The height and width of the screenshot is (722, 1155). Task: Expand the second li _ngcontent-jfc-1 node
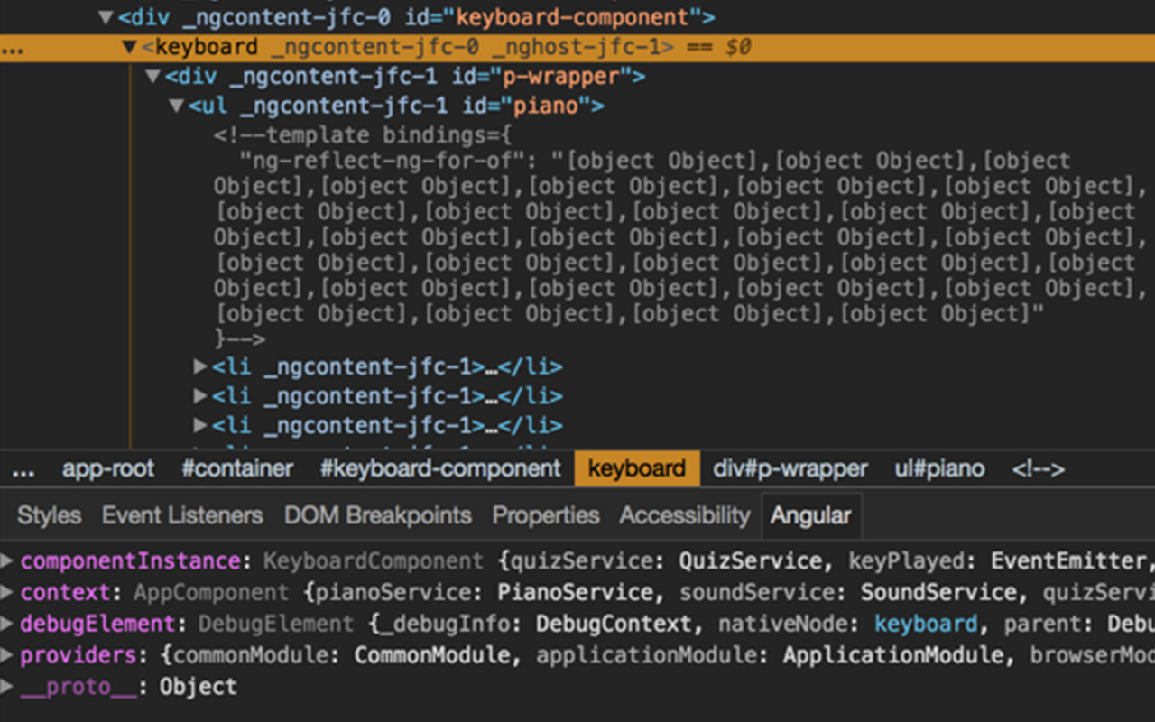pos(200,396)
